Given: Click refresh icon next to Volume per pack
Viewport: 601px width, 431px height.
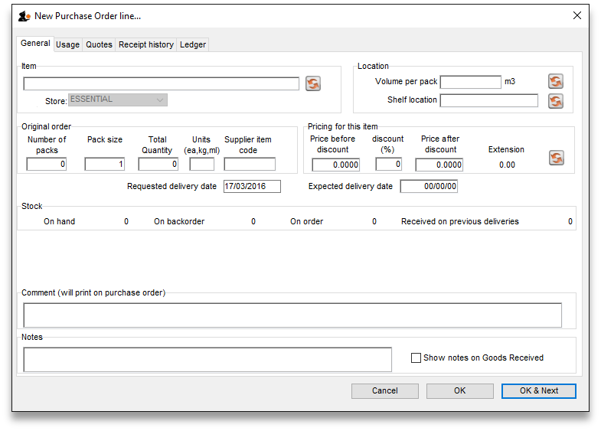Looking at the screenshot, I should click(556, 81).
